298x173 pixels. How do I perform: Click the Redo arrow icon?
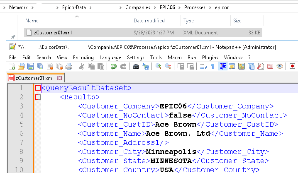point(123,66)
